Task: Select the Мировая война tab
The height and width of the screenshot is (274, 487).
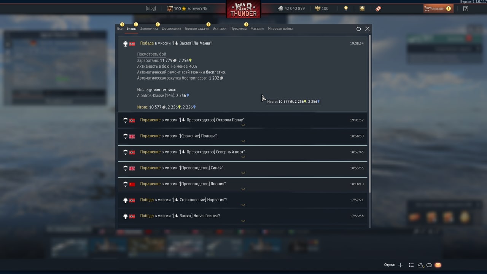Action: point(280,29)
